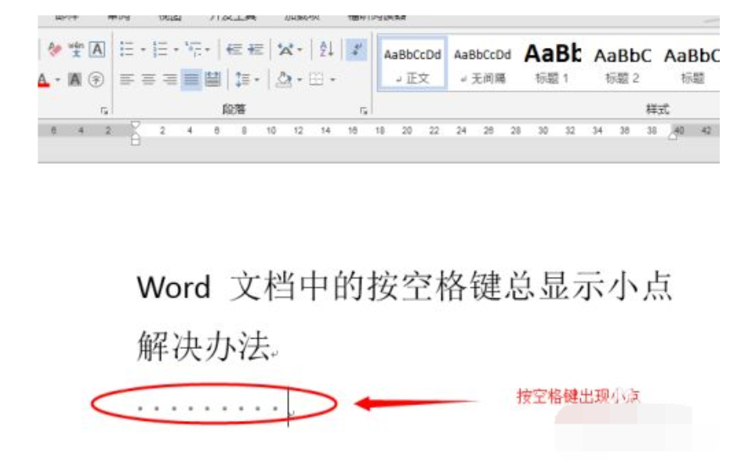This screenshot has height=476, width=737.
Task: Select the 无间隔 style
Action: 483,64
